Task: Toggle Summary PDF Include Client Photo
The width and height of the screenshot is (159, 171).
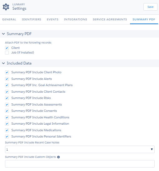Action: pyautogui.click(x=7, y=72)
